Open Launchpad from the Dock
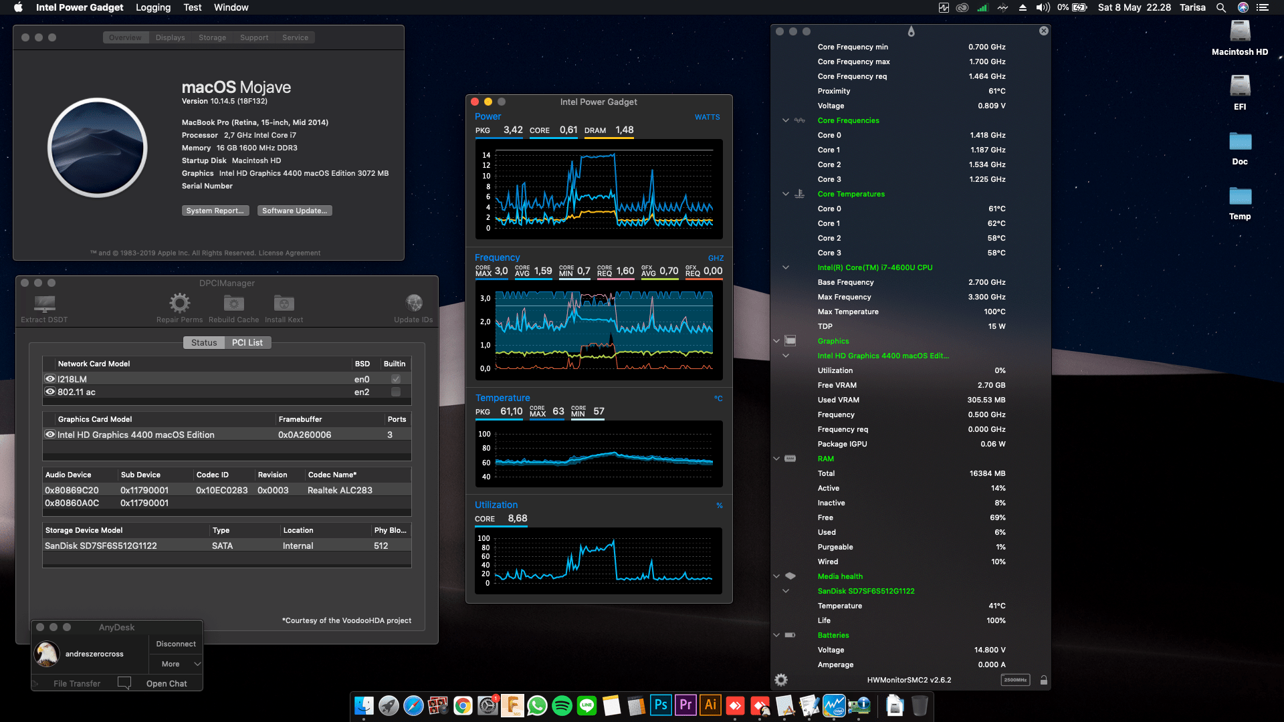The height and width of the screenshot is (722, 1284). tap(389, 706)
